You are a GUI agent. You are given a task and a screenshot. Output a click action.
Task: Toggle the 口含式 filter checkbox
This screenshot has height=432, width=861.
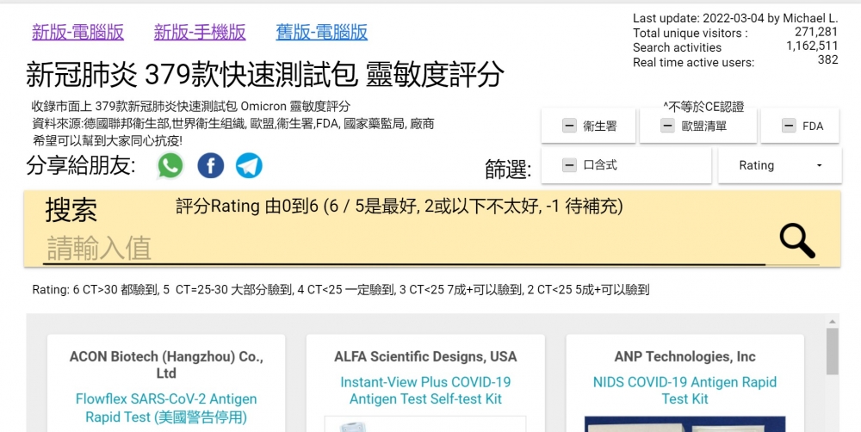[569, 164]
